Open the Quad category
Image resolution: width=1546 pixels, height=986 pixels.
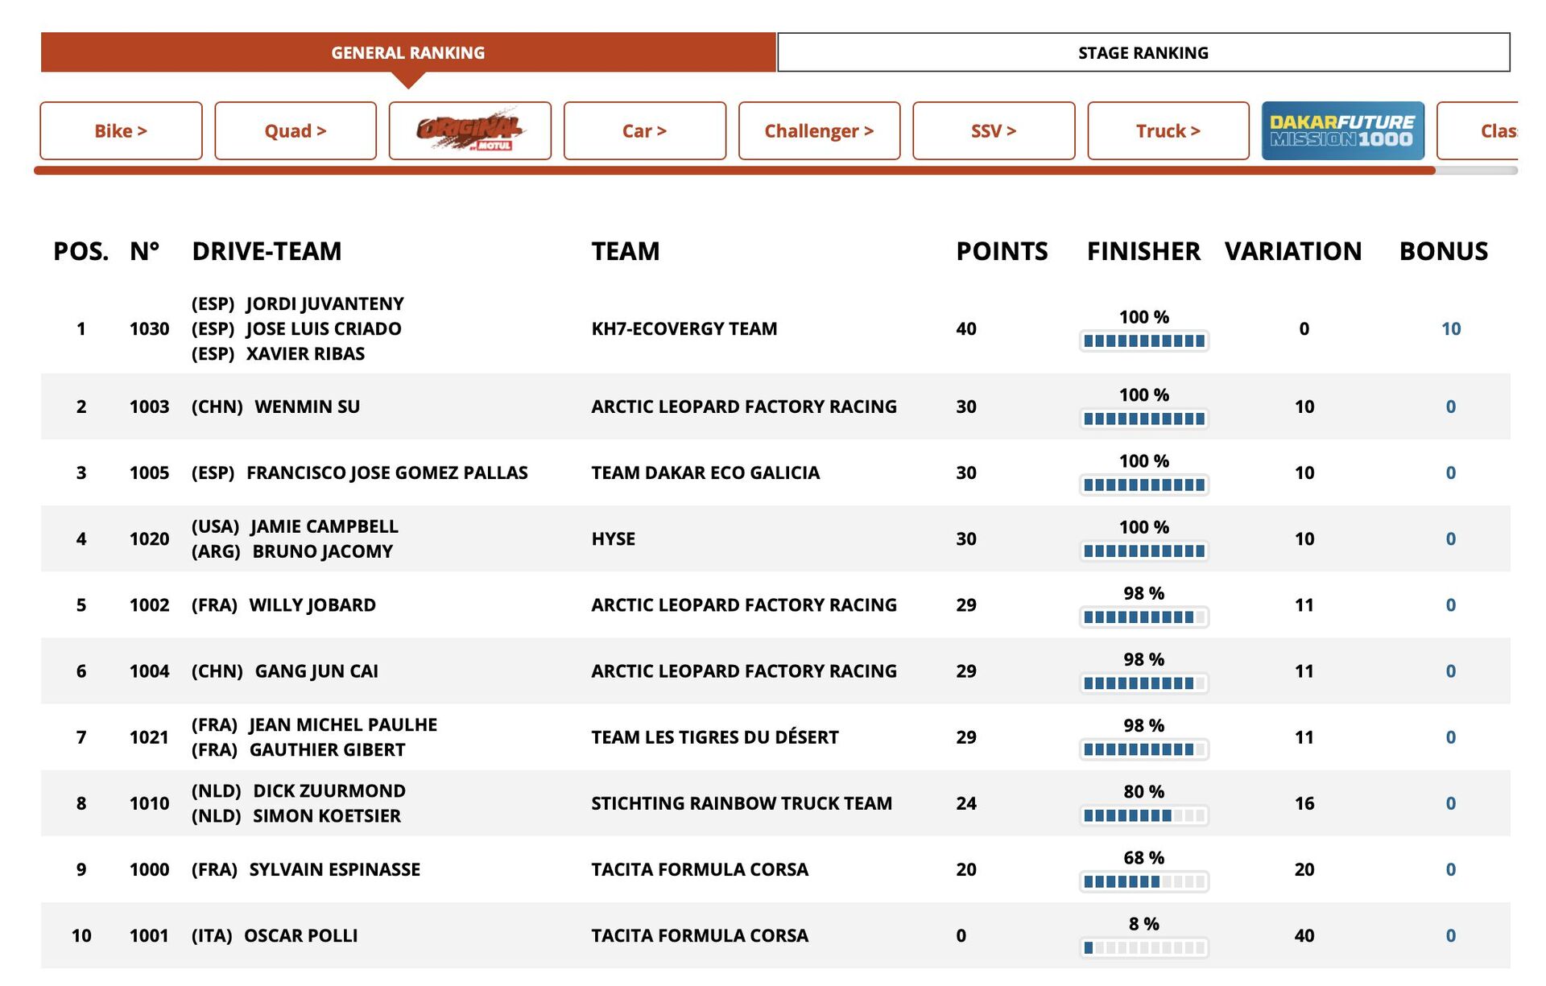coord(296,130)
